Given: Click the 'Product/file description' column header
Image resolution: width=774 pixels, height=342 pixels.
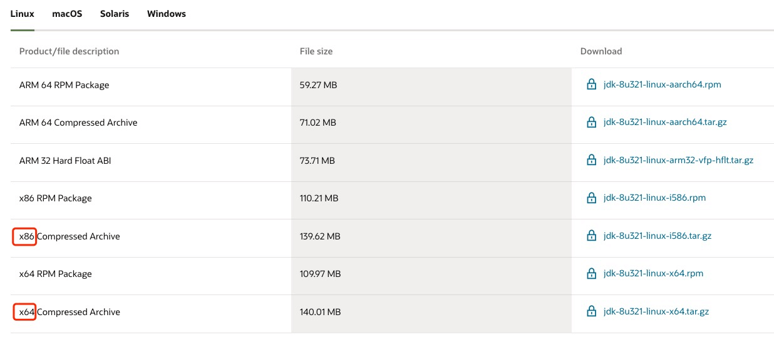Looking at the screenshot, I should pyautogui.click(x=69, y=51).
